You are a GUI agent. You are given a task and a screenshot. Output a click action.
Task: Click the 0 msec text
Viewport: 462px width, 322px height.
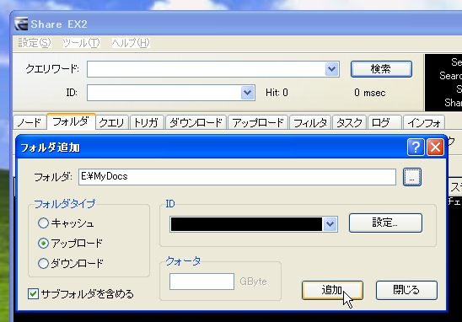[370, 93]
